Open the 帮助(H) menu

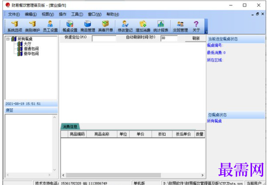pyautogui.click(x=113, y=14)
